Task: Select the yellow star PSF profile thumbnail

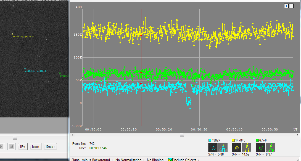Action: [x=247, y=148]
